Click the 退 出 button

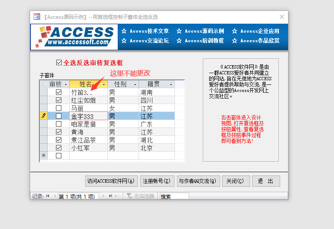[266, 181]
